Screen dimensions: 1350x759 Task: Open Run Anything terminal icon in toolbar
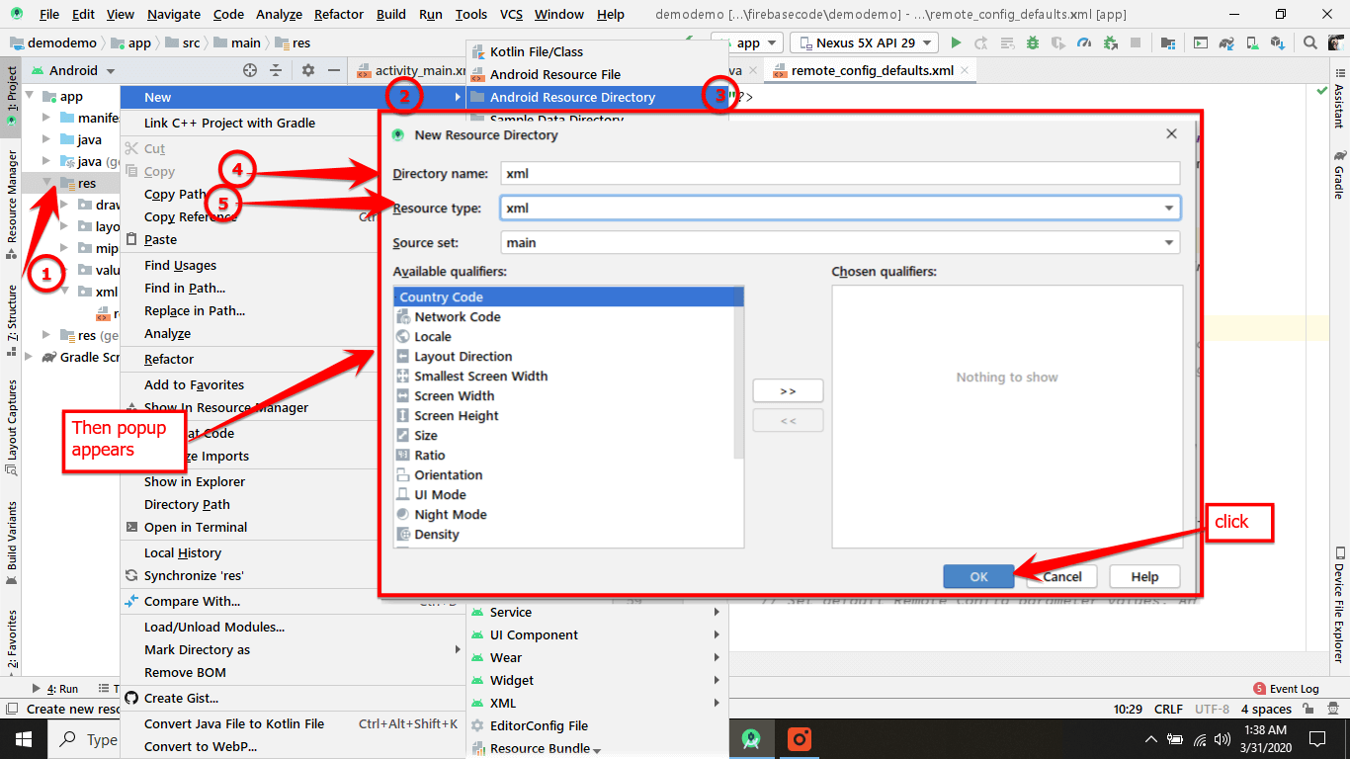pyautogui.click(x=1201, y=42)
